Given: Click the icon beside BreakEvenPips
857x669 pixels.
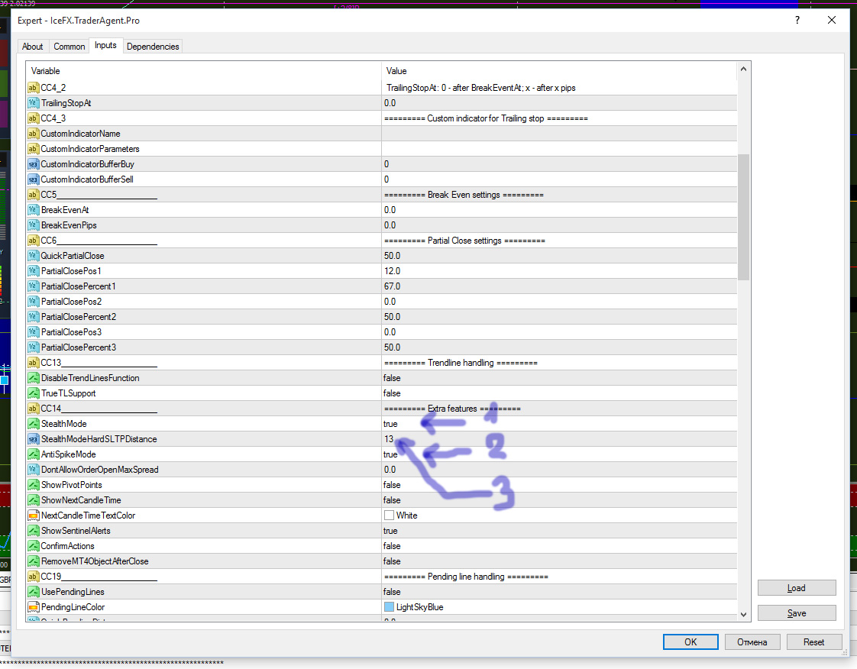Looking at the screenshot, I should [x=34, y=225].
